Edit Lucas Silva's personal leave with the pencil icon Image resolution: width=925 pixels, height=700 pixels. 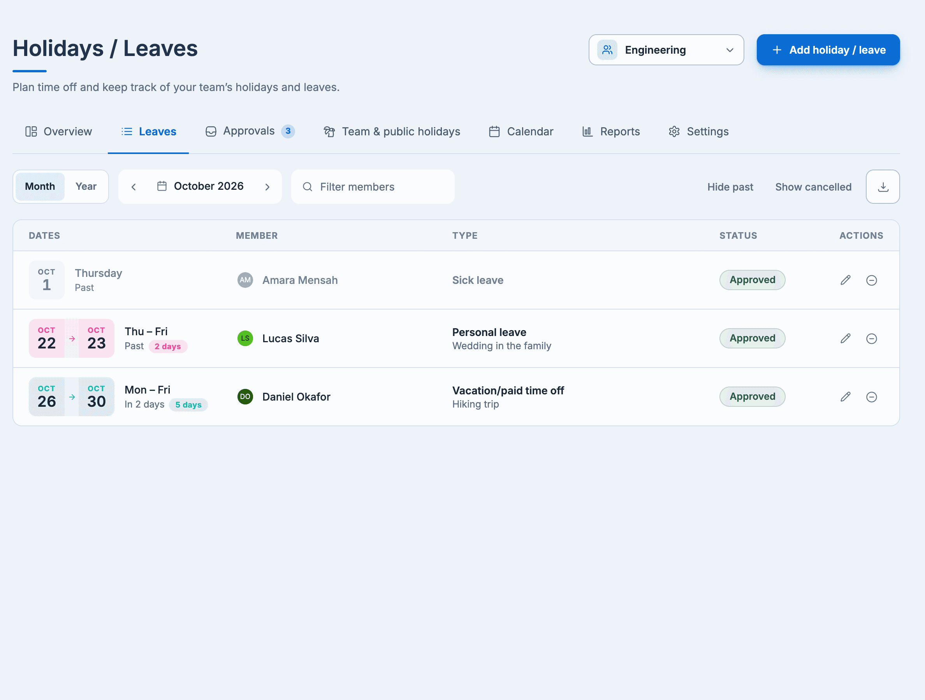click(x=845, y=338)
